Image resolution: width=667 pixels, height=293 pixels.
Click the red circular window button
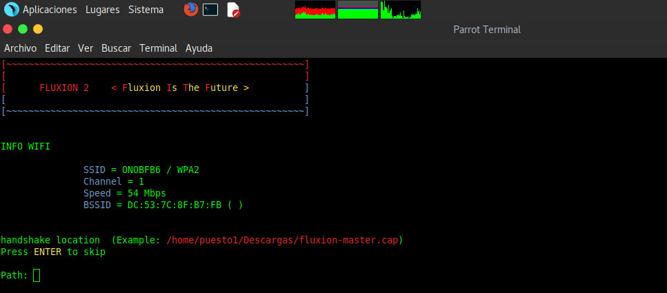(x=8, y=29)
